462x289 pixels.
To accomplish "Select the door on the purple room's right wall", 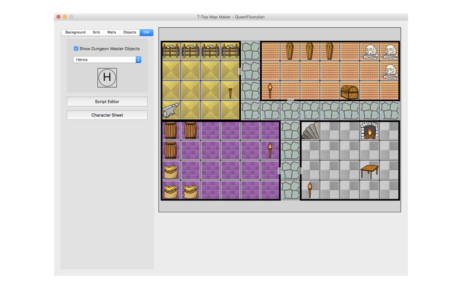I will 279,170.
